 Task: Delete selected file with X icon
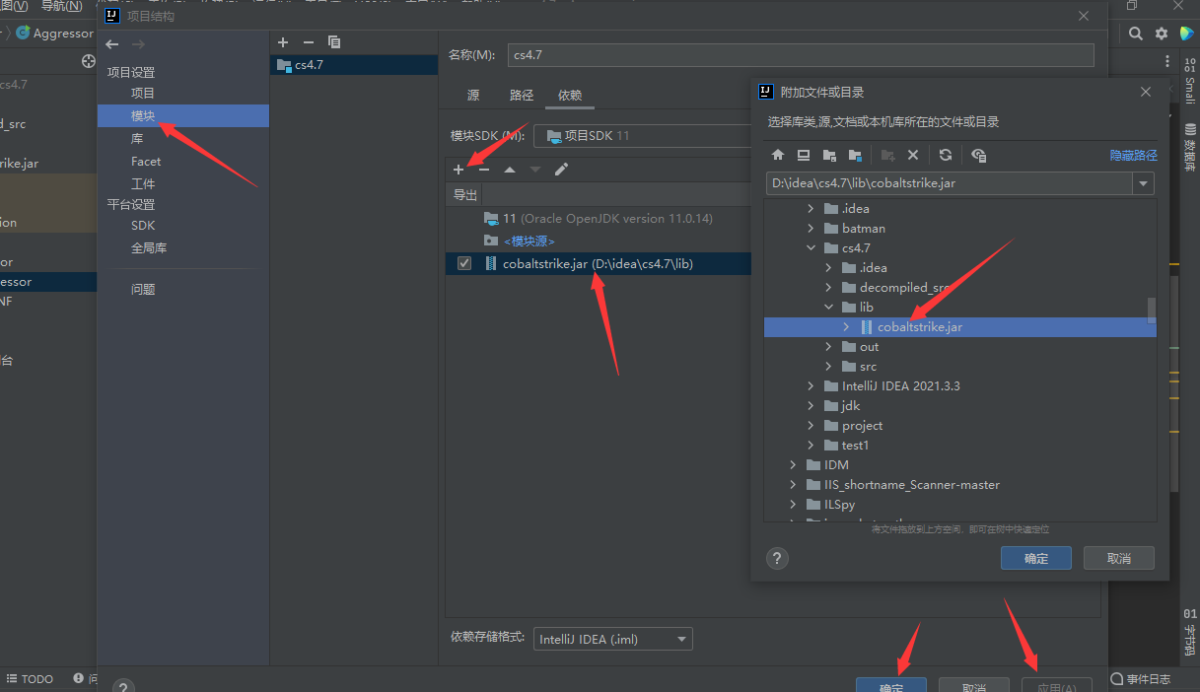[913, 155]
